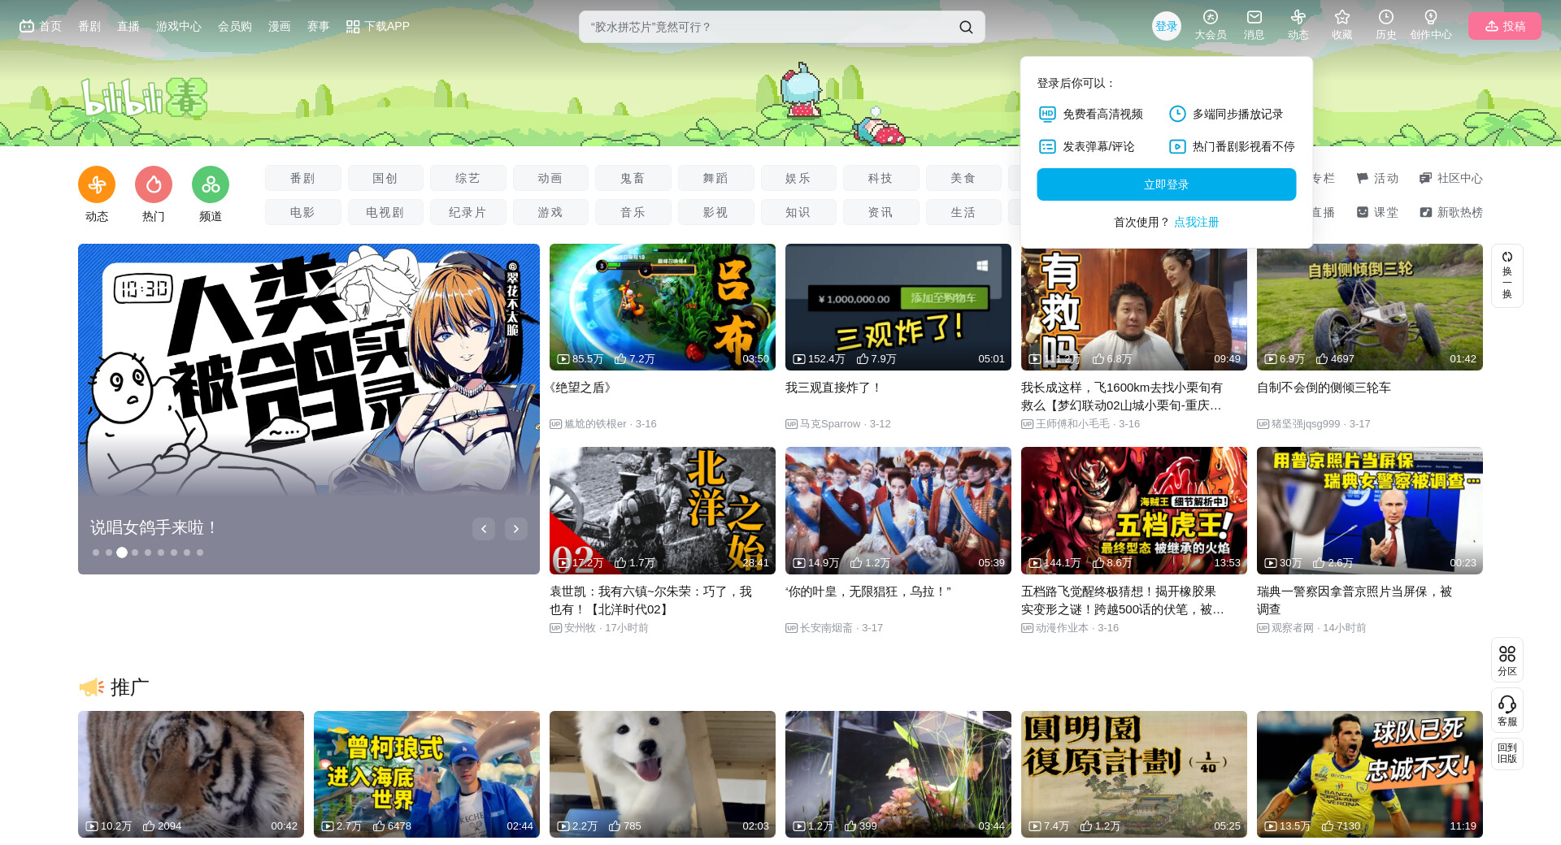Click the green 频道 circle icon
This screenshot has width=1561, height=845.
tap(211, 185)
